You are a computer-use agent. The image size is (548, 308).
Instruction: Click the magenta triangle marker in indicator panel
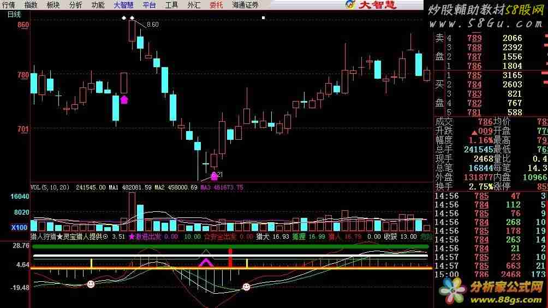point(206,263)
